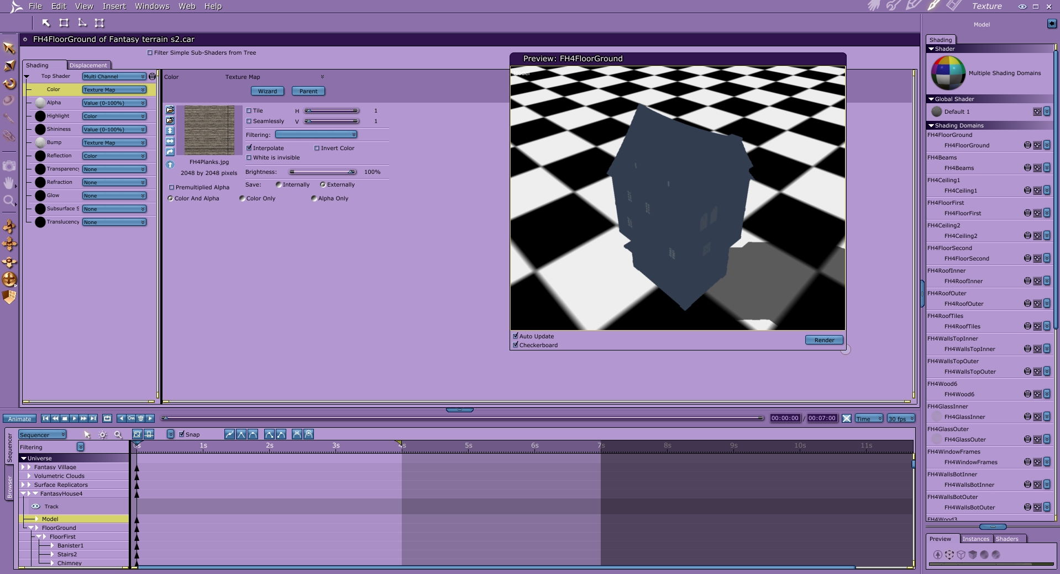
Task: Click the Render button in preview
Action: 823,340
